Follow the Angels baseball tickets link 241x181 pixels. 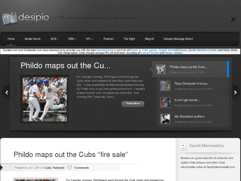point(173,50)
